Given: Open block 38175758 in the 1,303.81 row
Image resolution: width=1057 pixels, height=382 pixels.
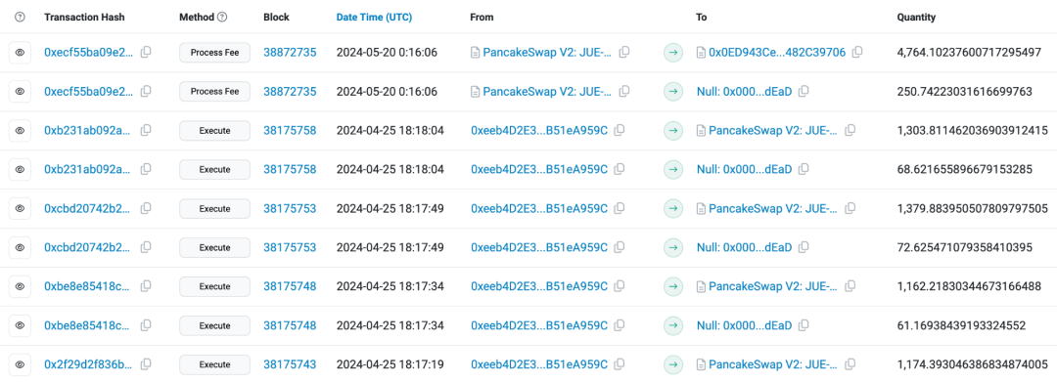Looking at the screenshot, I should [x=290, y=131].
